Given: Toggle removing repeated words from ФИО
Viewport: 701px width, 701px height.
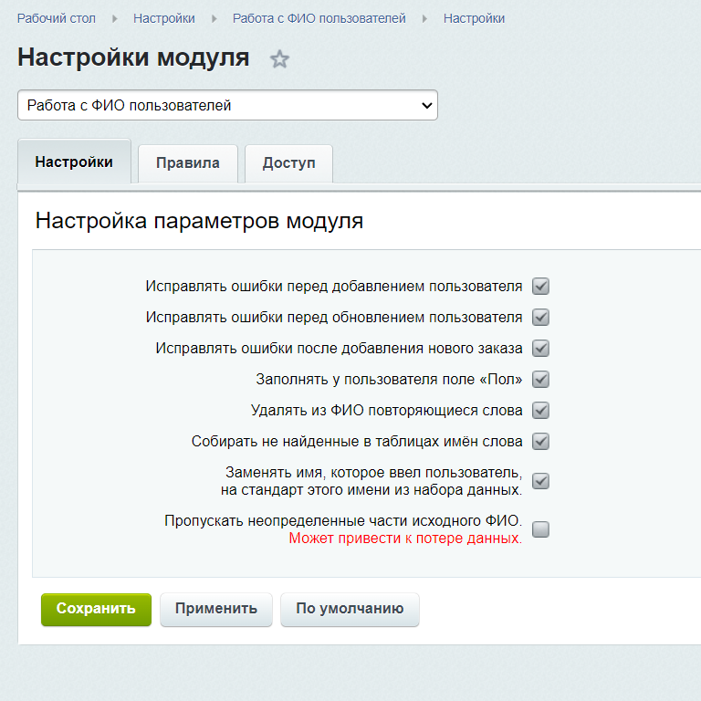Looking at the screenshot, I should point(540,411).
